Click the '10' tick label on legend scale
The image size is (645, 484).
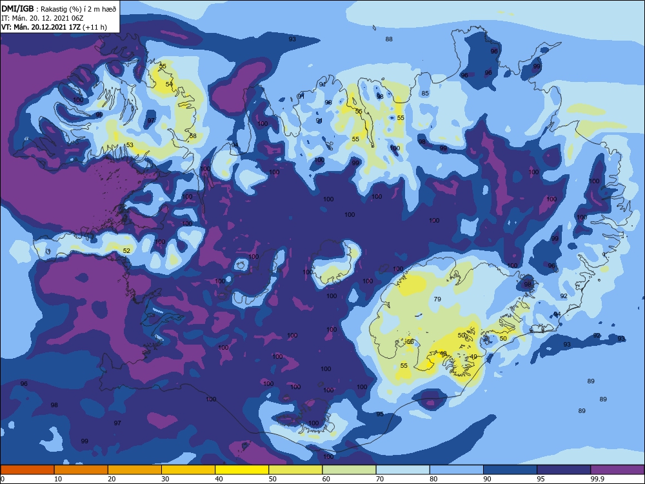[x=58, y=479]
